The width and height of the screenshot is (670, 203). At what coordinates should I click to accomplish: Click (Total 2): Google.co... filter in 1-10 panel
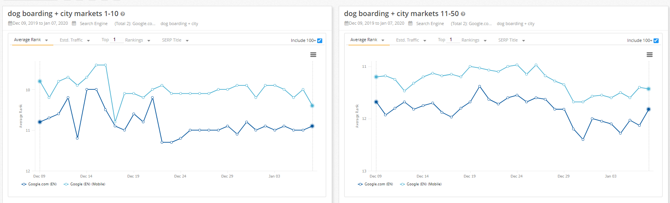[x=135, y=24]
